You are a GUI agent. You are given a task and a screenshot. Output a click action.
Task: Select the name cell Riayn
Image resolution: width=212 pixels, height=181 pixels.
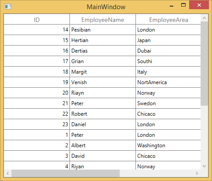point(103,93)
